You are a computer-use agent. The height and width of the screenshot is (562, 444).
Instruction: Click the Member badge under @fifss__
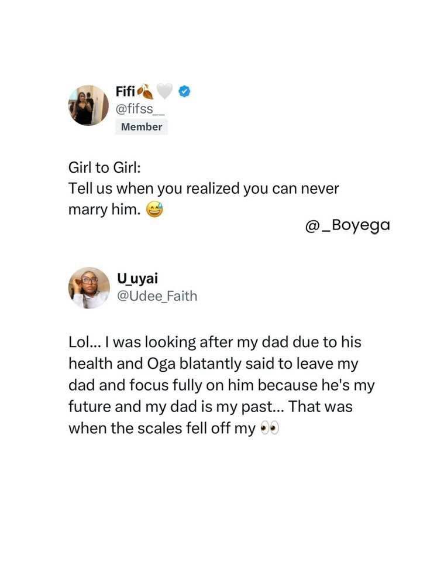tap(142, 126)
